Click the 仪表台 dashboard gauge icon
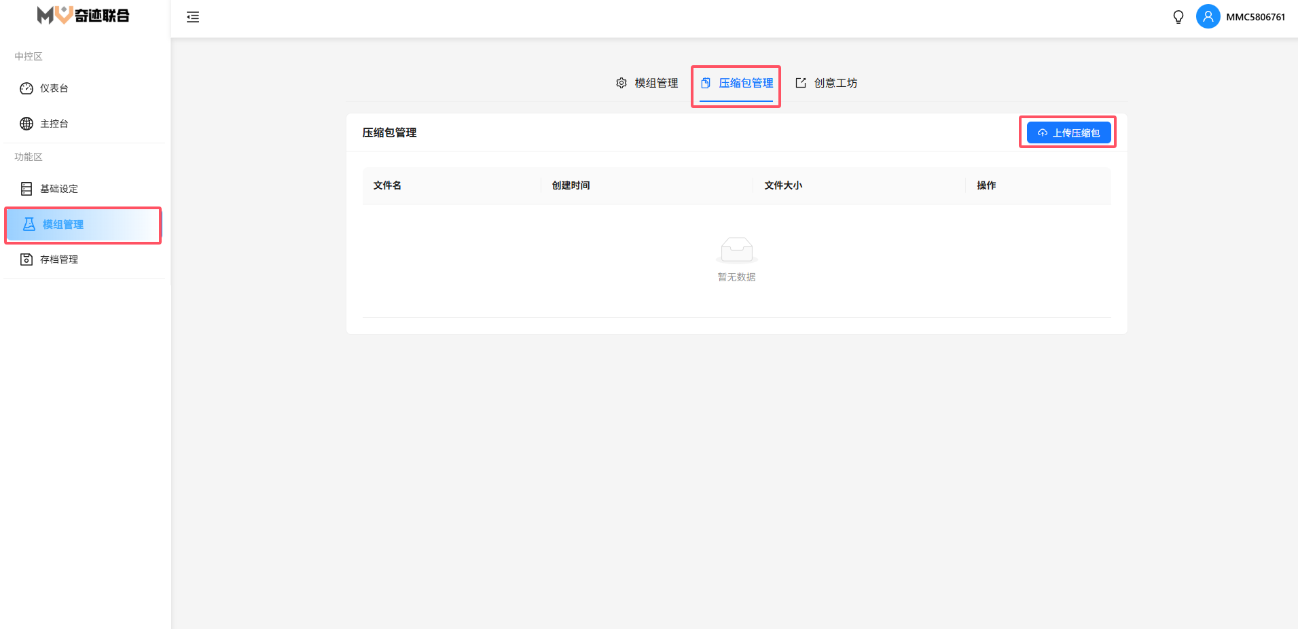 (x=26, y=88)
